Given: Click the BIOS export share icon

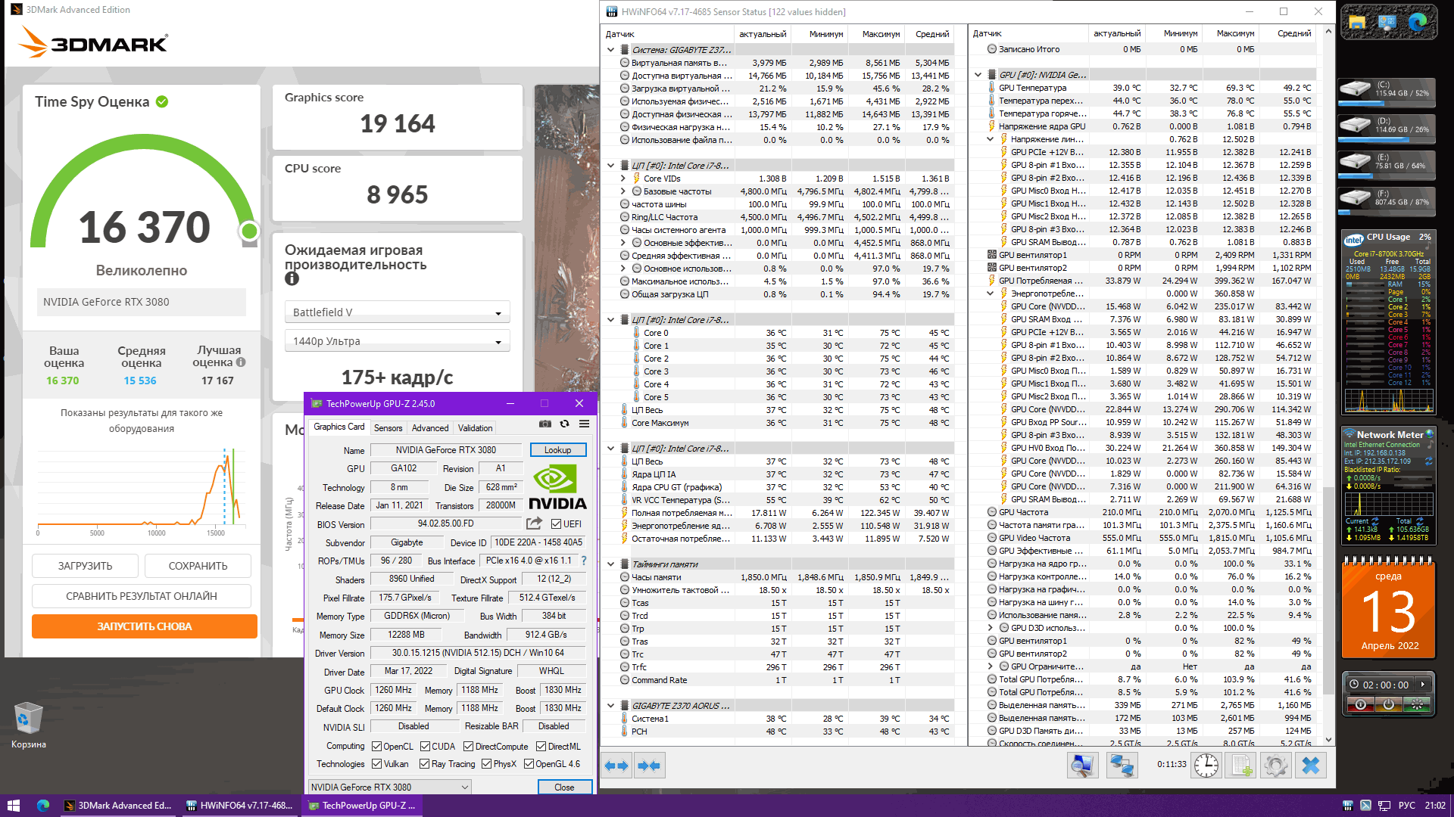Looking at the screenshot, I should point(534,523).
